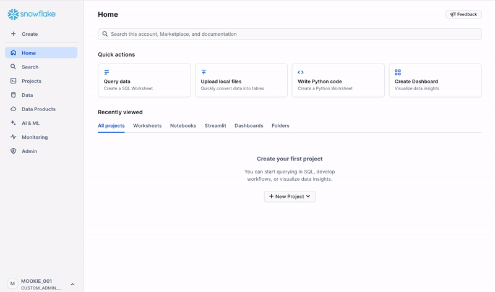Click the Search magnifier icon in sidebar
This screenshot has height=292, width=495.
point(13,67)
